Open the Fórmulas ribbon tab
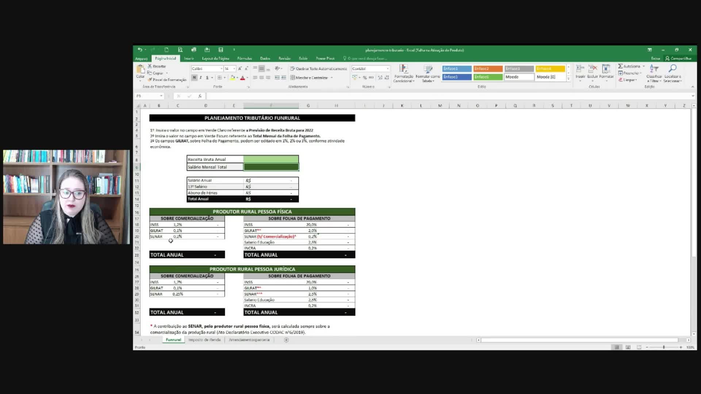This screenshot has height=394, width=701. tap(244, 58)
